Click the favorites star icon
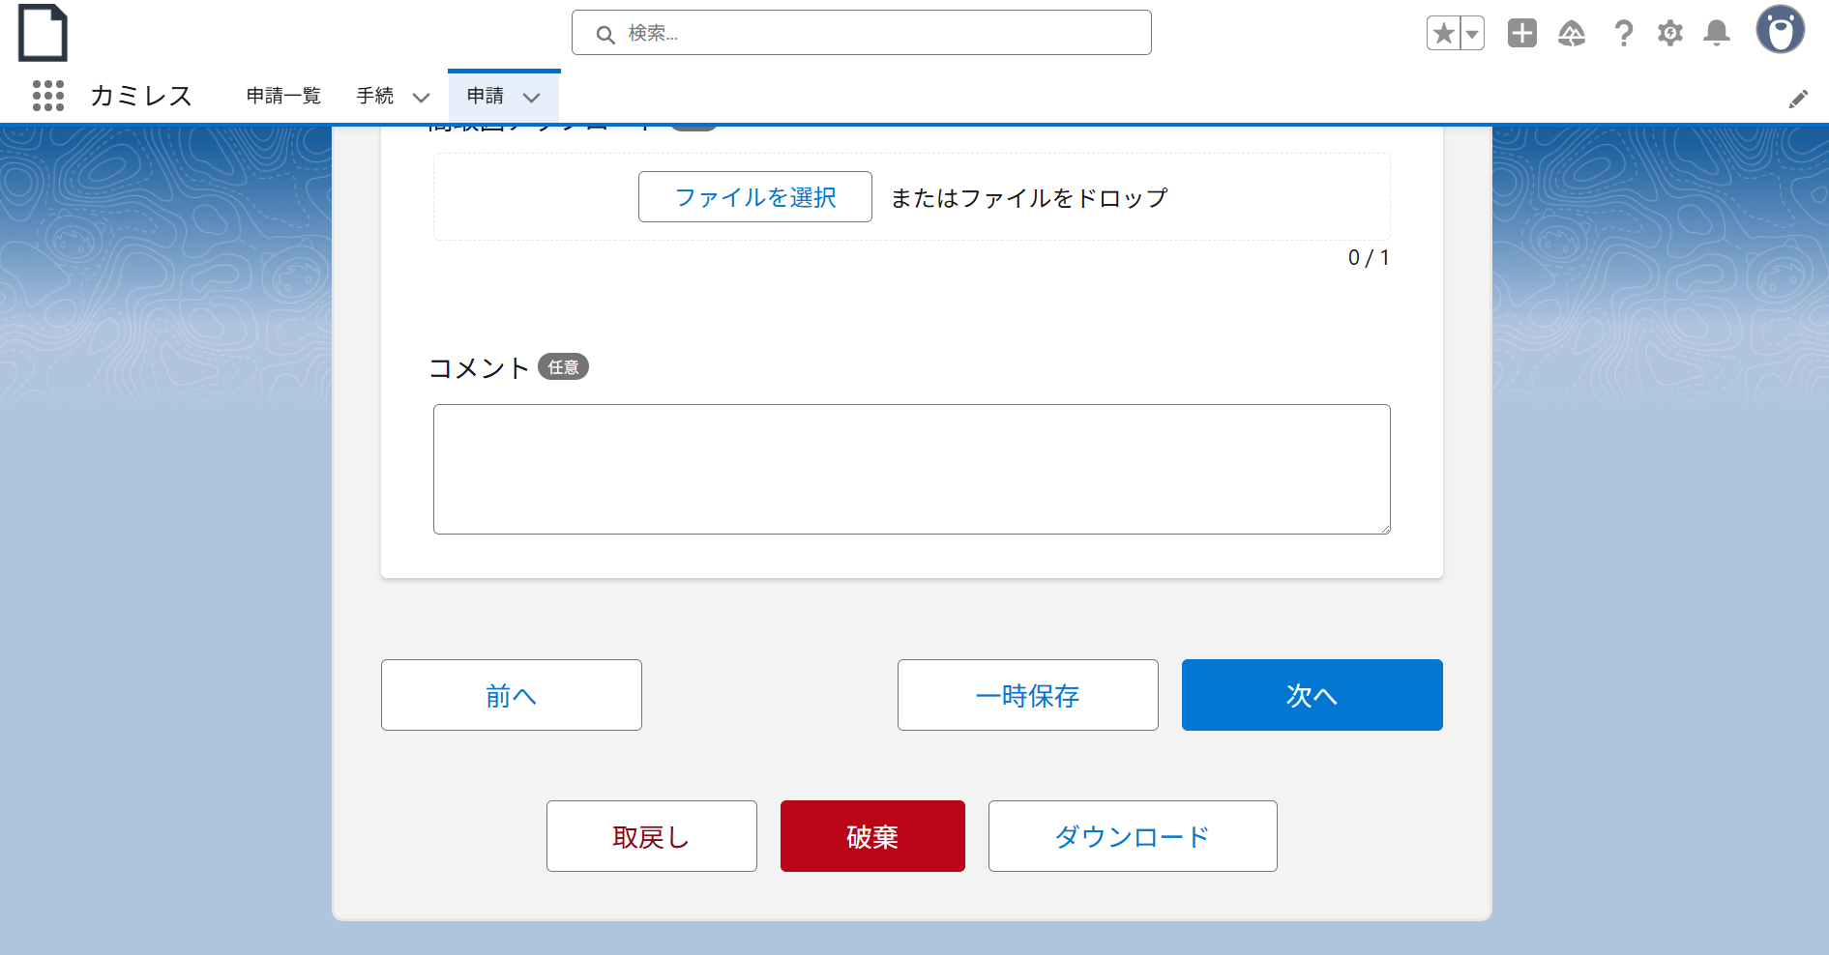The width and height of the screenshot is (1829, 955). pyautogui.click(x=1443, y=34)
